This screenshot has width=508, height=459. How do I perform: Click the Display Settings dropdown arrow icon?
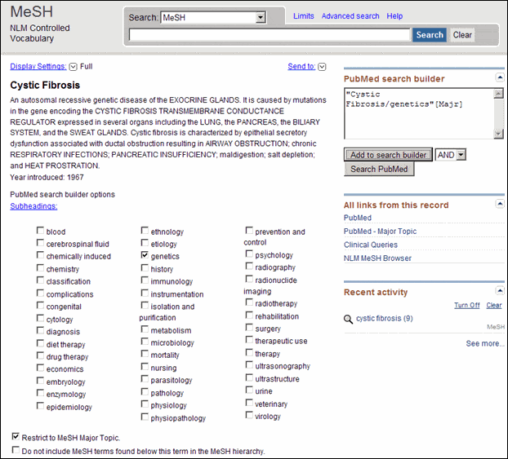click(x=74, y=67)
